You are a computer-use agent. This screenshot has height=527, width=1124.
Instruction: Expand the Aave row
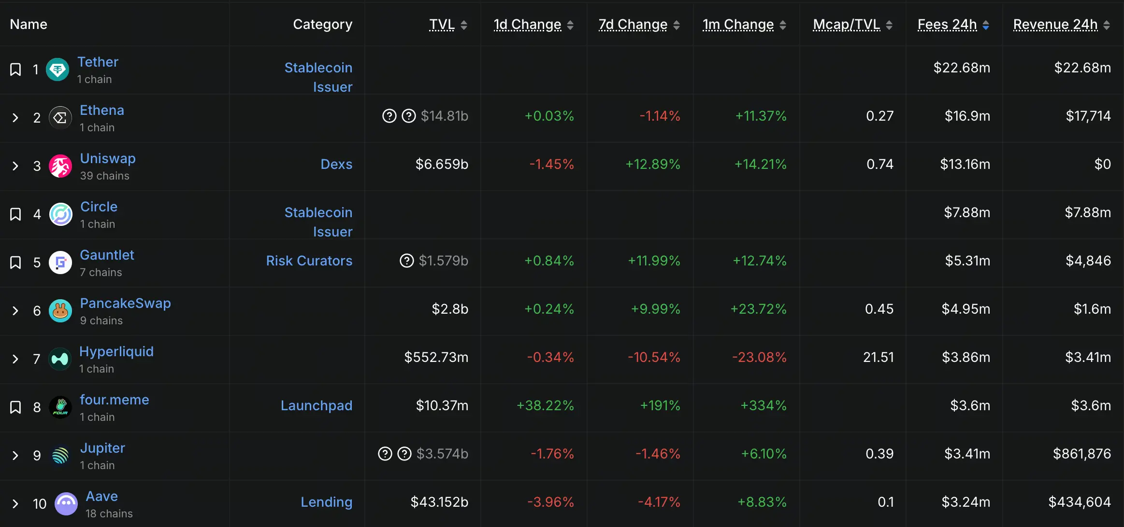coord(15,504)
